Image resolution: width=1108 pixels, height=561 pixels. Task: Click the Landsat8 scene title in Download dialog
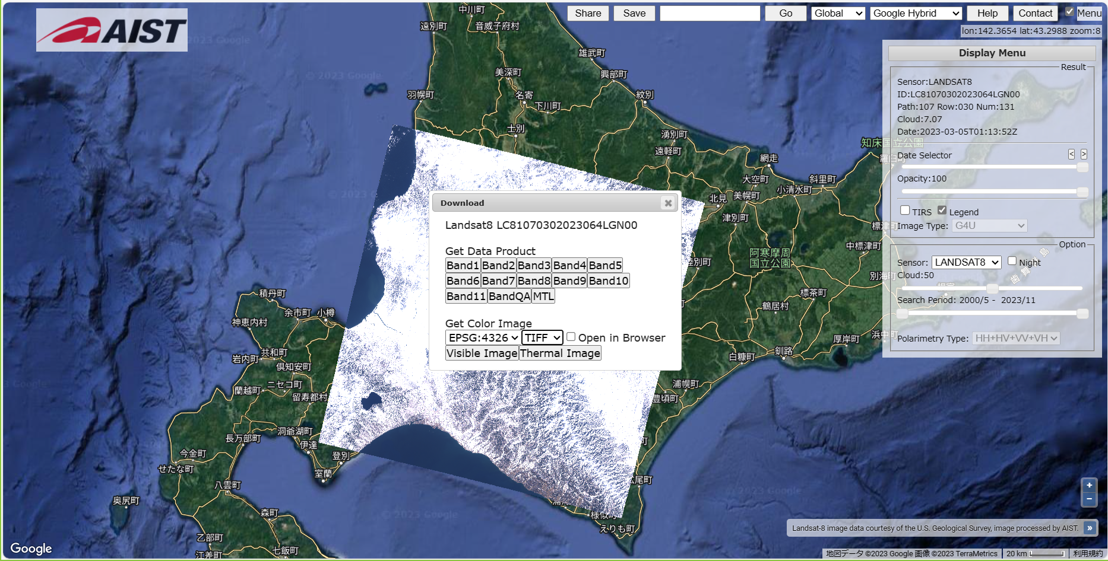(x=542, y=225)
